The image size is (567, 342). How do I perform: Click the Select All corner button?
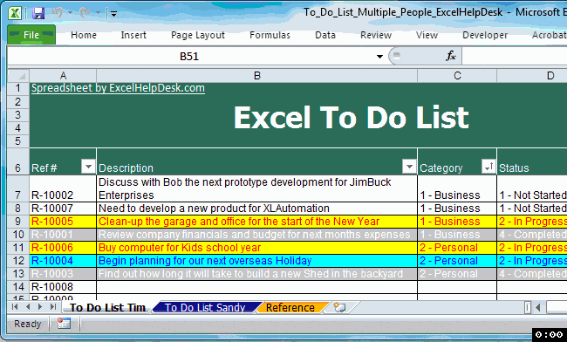tap(18, 76)
